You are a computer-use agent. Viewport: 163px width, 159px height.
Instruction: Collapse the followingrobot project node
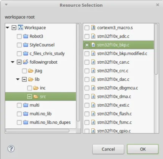(x=13, y=62)
